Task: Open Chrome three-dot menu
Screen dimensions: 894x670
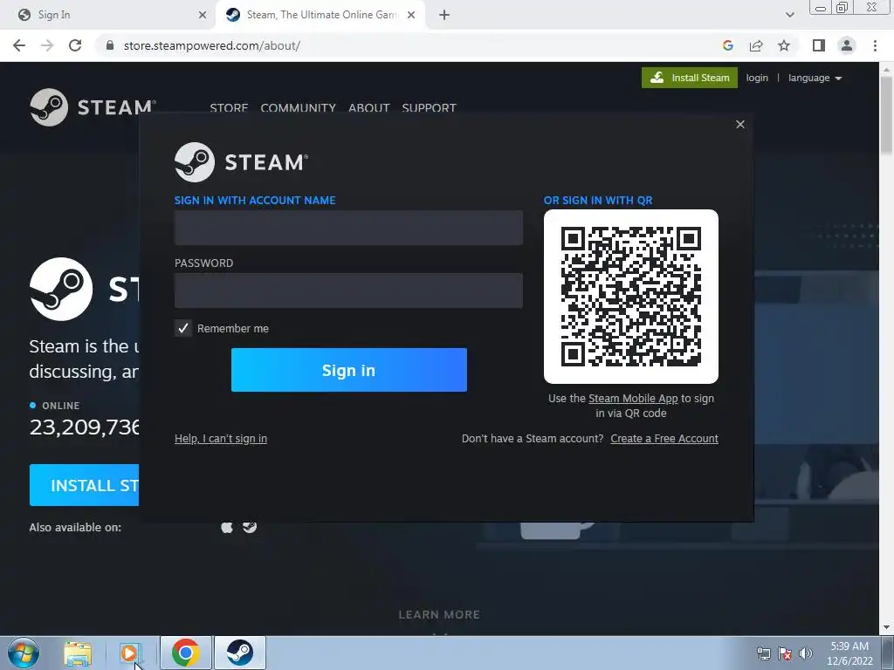Action: click(875, 45)
